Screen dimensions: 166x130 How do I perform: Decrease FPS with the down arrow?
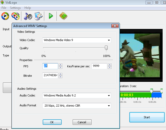[60, 68]
